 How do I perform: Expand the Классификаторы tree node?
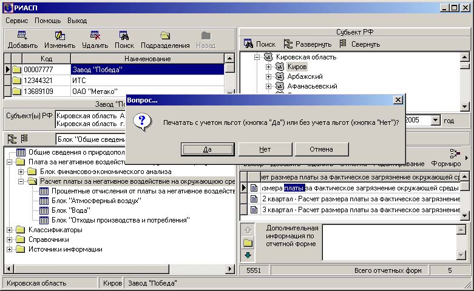(x=10, y=230)
